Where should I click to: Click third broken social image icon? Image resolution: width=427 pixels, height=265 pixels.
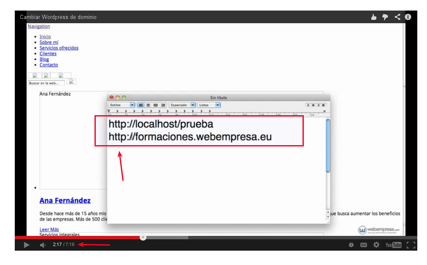[61, 76]
